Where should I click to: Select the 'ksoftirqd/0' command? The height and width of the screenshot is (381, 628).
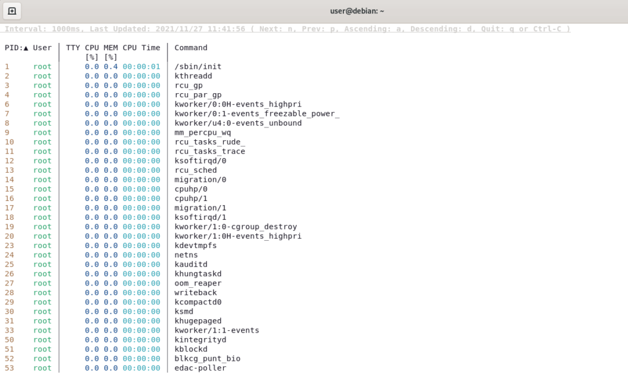coord(201,161)
